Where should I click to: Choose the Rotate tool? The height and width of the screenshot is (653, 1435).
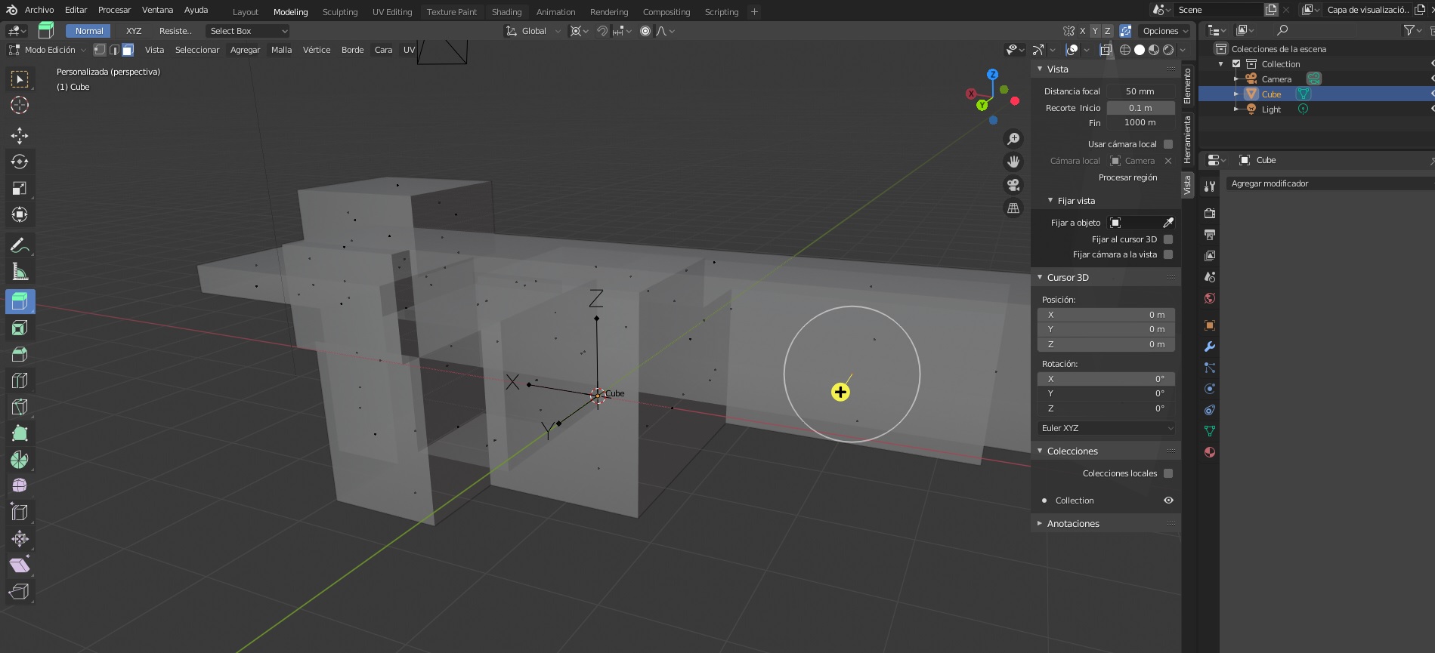[20, 162]
